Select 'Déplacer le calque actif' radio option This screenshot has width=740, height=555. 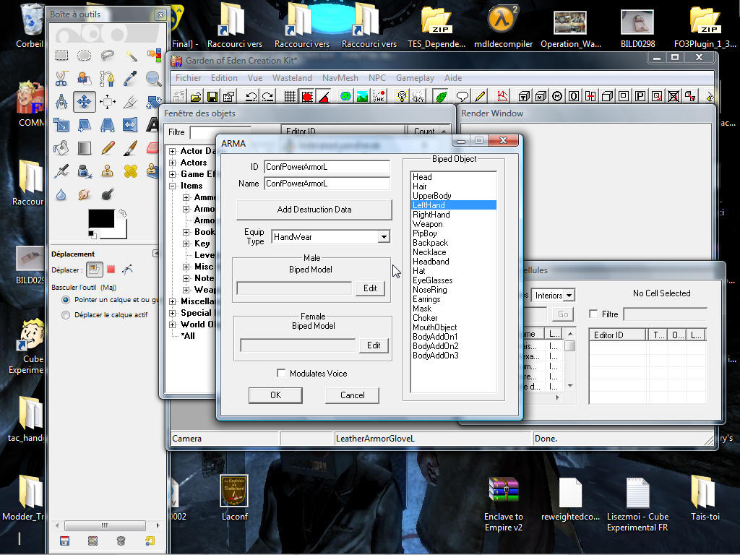coord(66,315)
